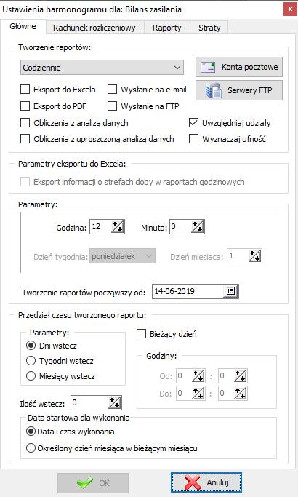298x497 pixels.
Task: Click the Minuta spinner arrows
Action: [198, 227]
